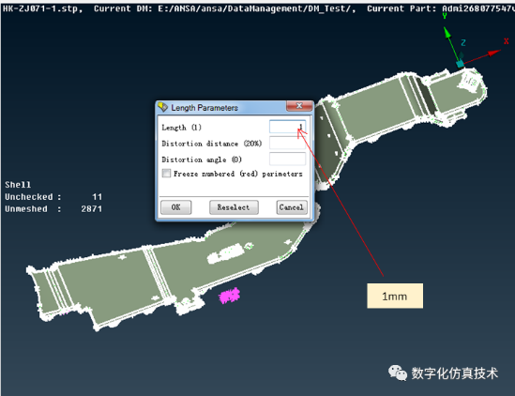The image size is (515, 396).
Task: Click the Distortion distance input field
Action: point(287,144)
